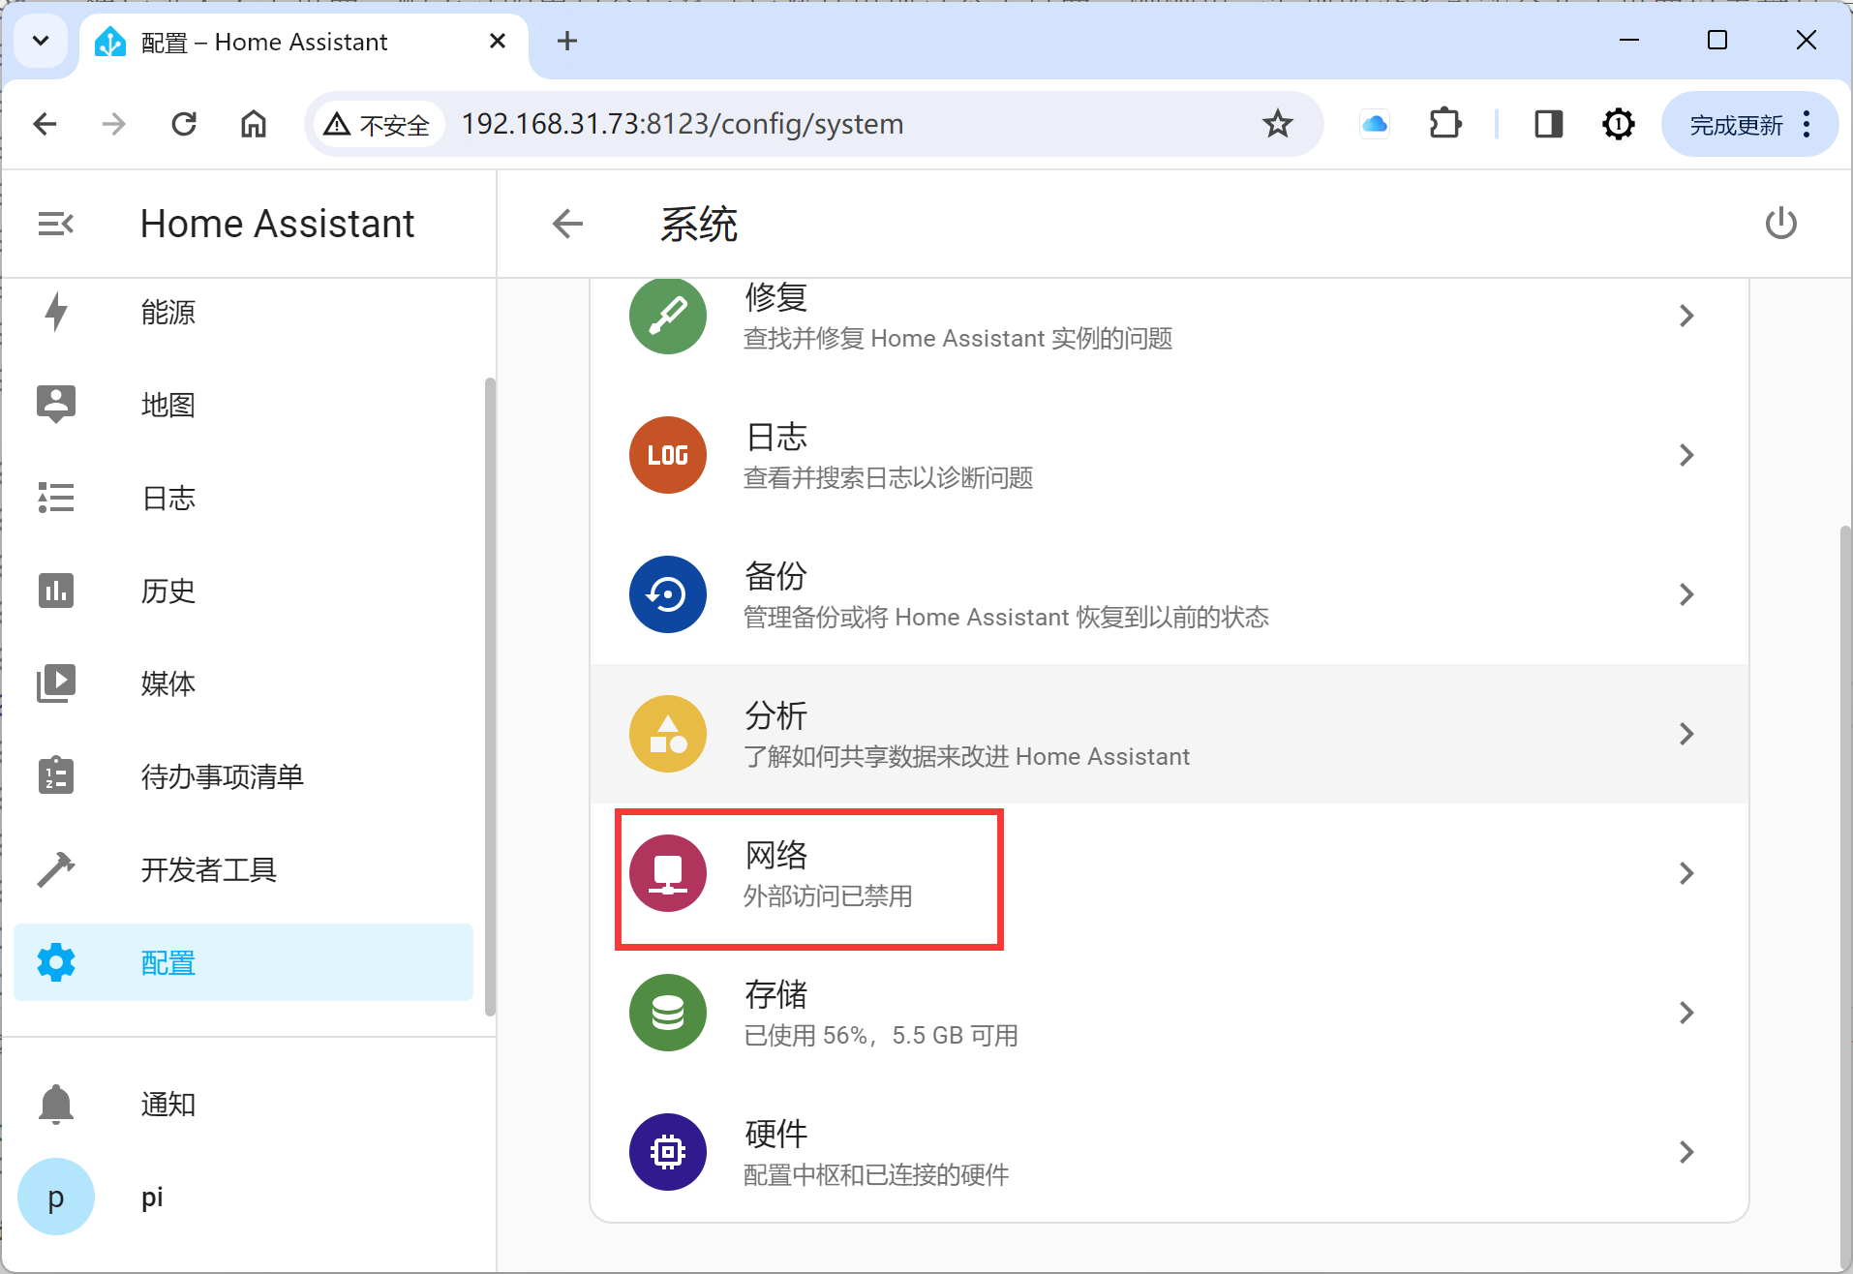Open the pi user avatar
The image size is (1853, 1274).
56,1197
